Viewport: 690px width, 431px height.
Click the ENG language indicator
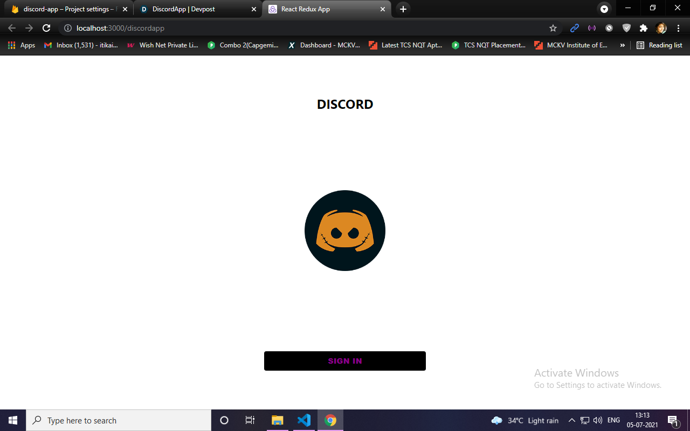613,420
